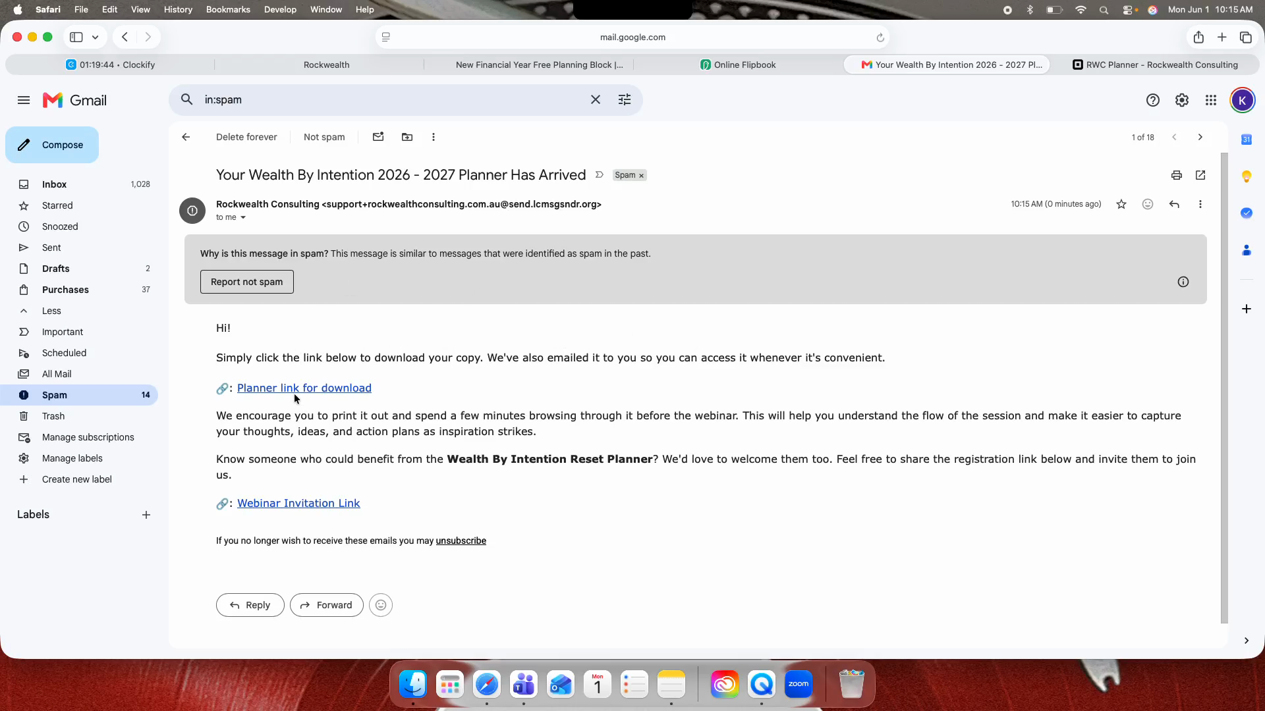Open Inbox folder
This screenshot has width=1265, height=711.
79,184
